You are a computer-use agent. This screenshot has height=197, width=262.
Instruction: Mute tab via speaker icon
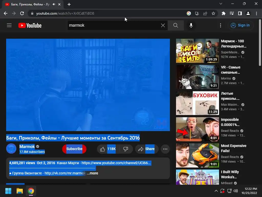pyautogui.click(x=54, y=4)
